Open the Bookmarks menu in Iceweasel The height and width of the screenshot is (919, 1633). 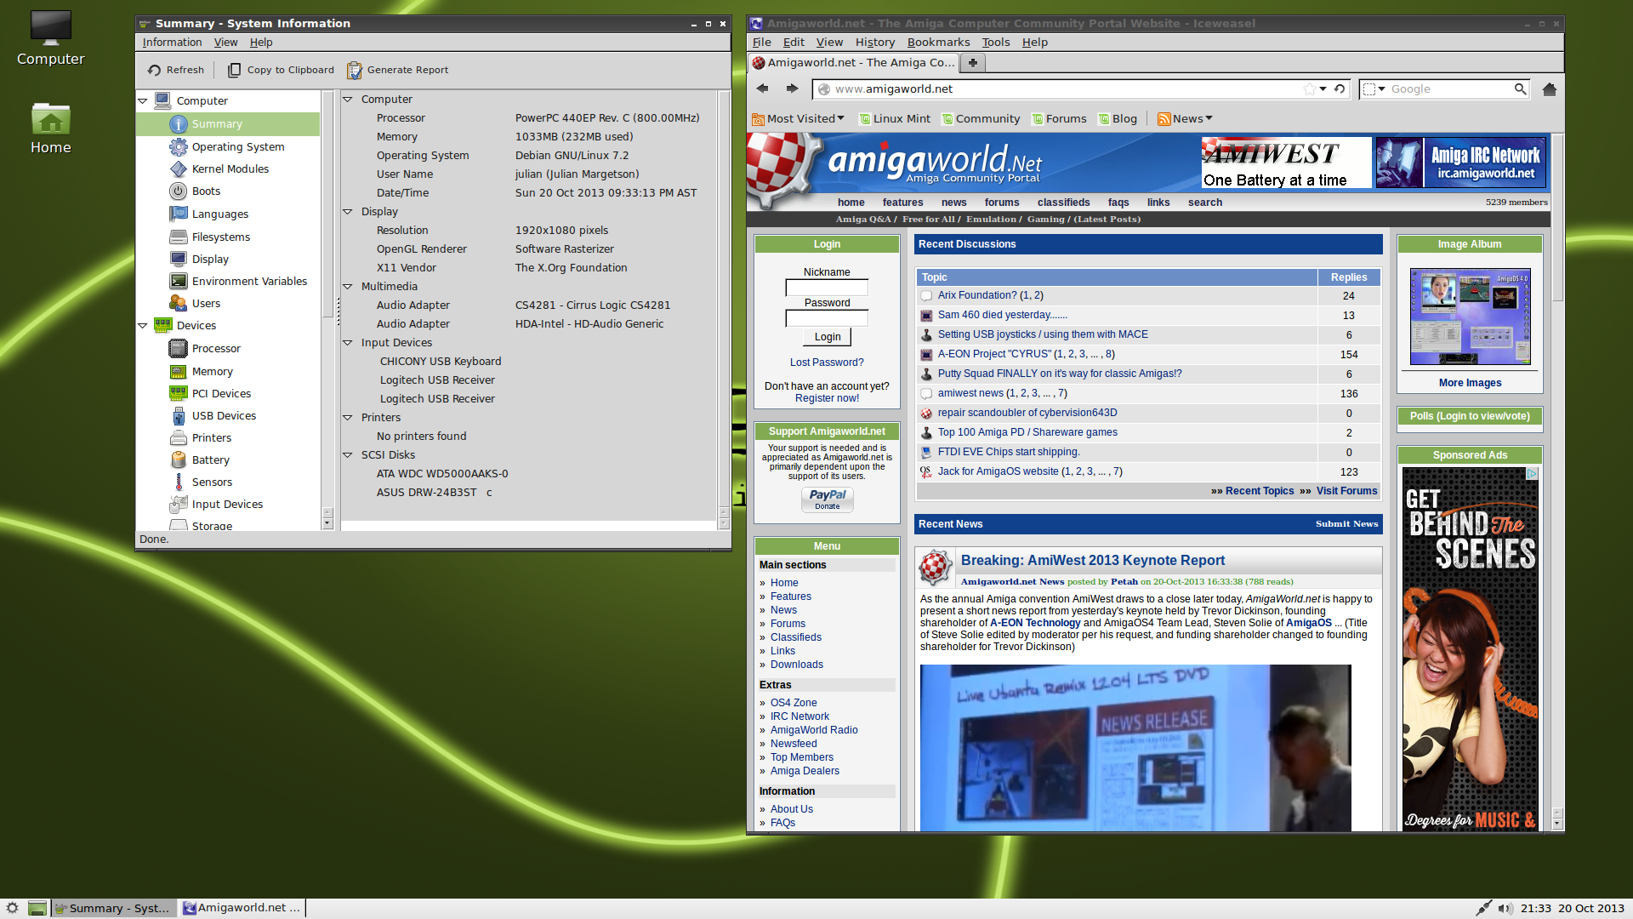click(938, 42)
